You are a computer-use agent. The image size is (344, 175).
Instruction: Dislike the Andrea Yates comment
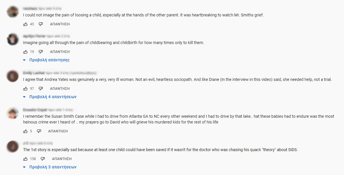(41, 89)
